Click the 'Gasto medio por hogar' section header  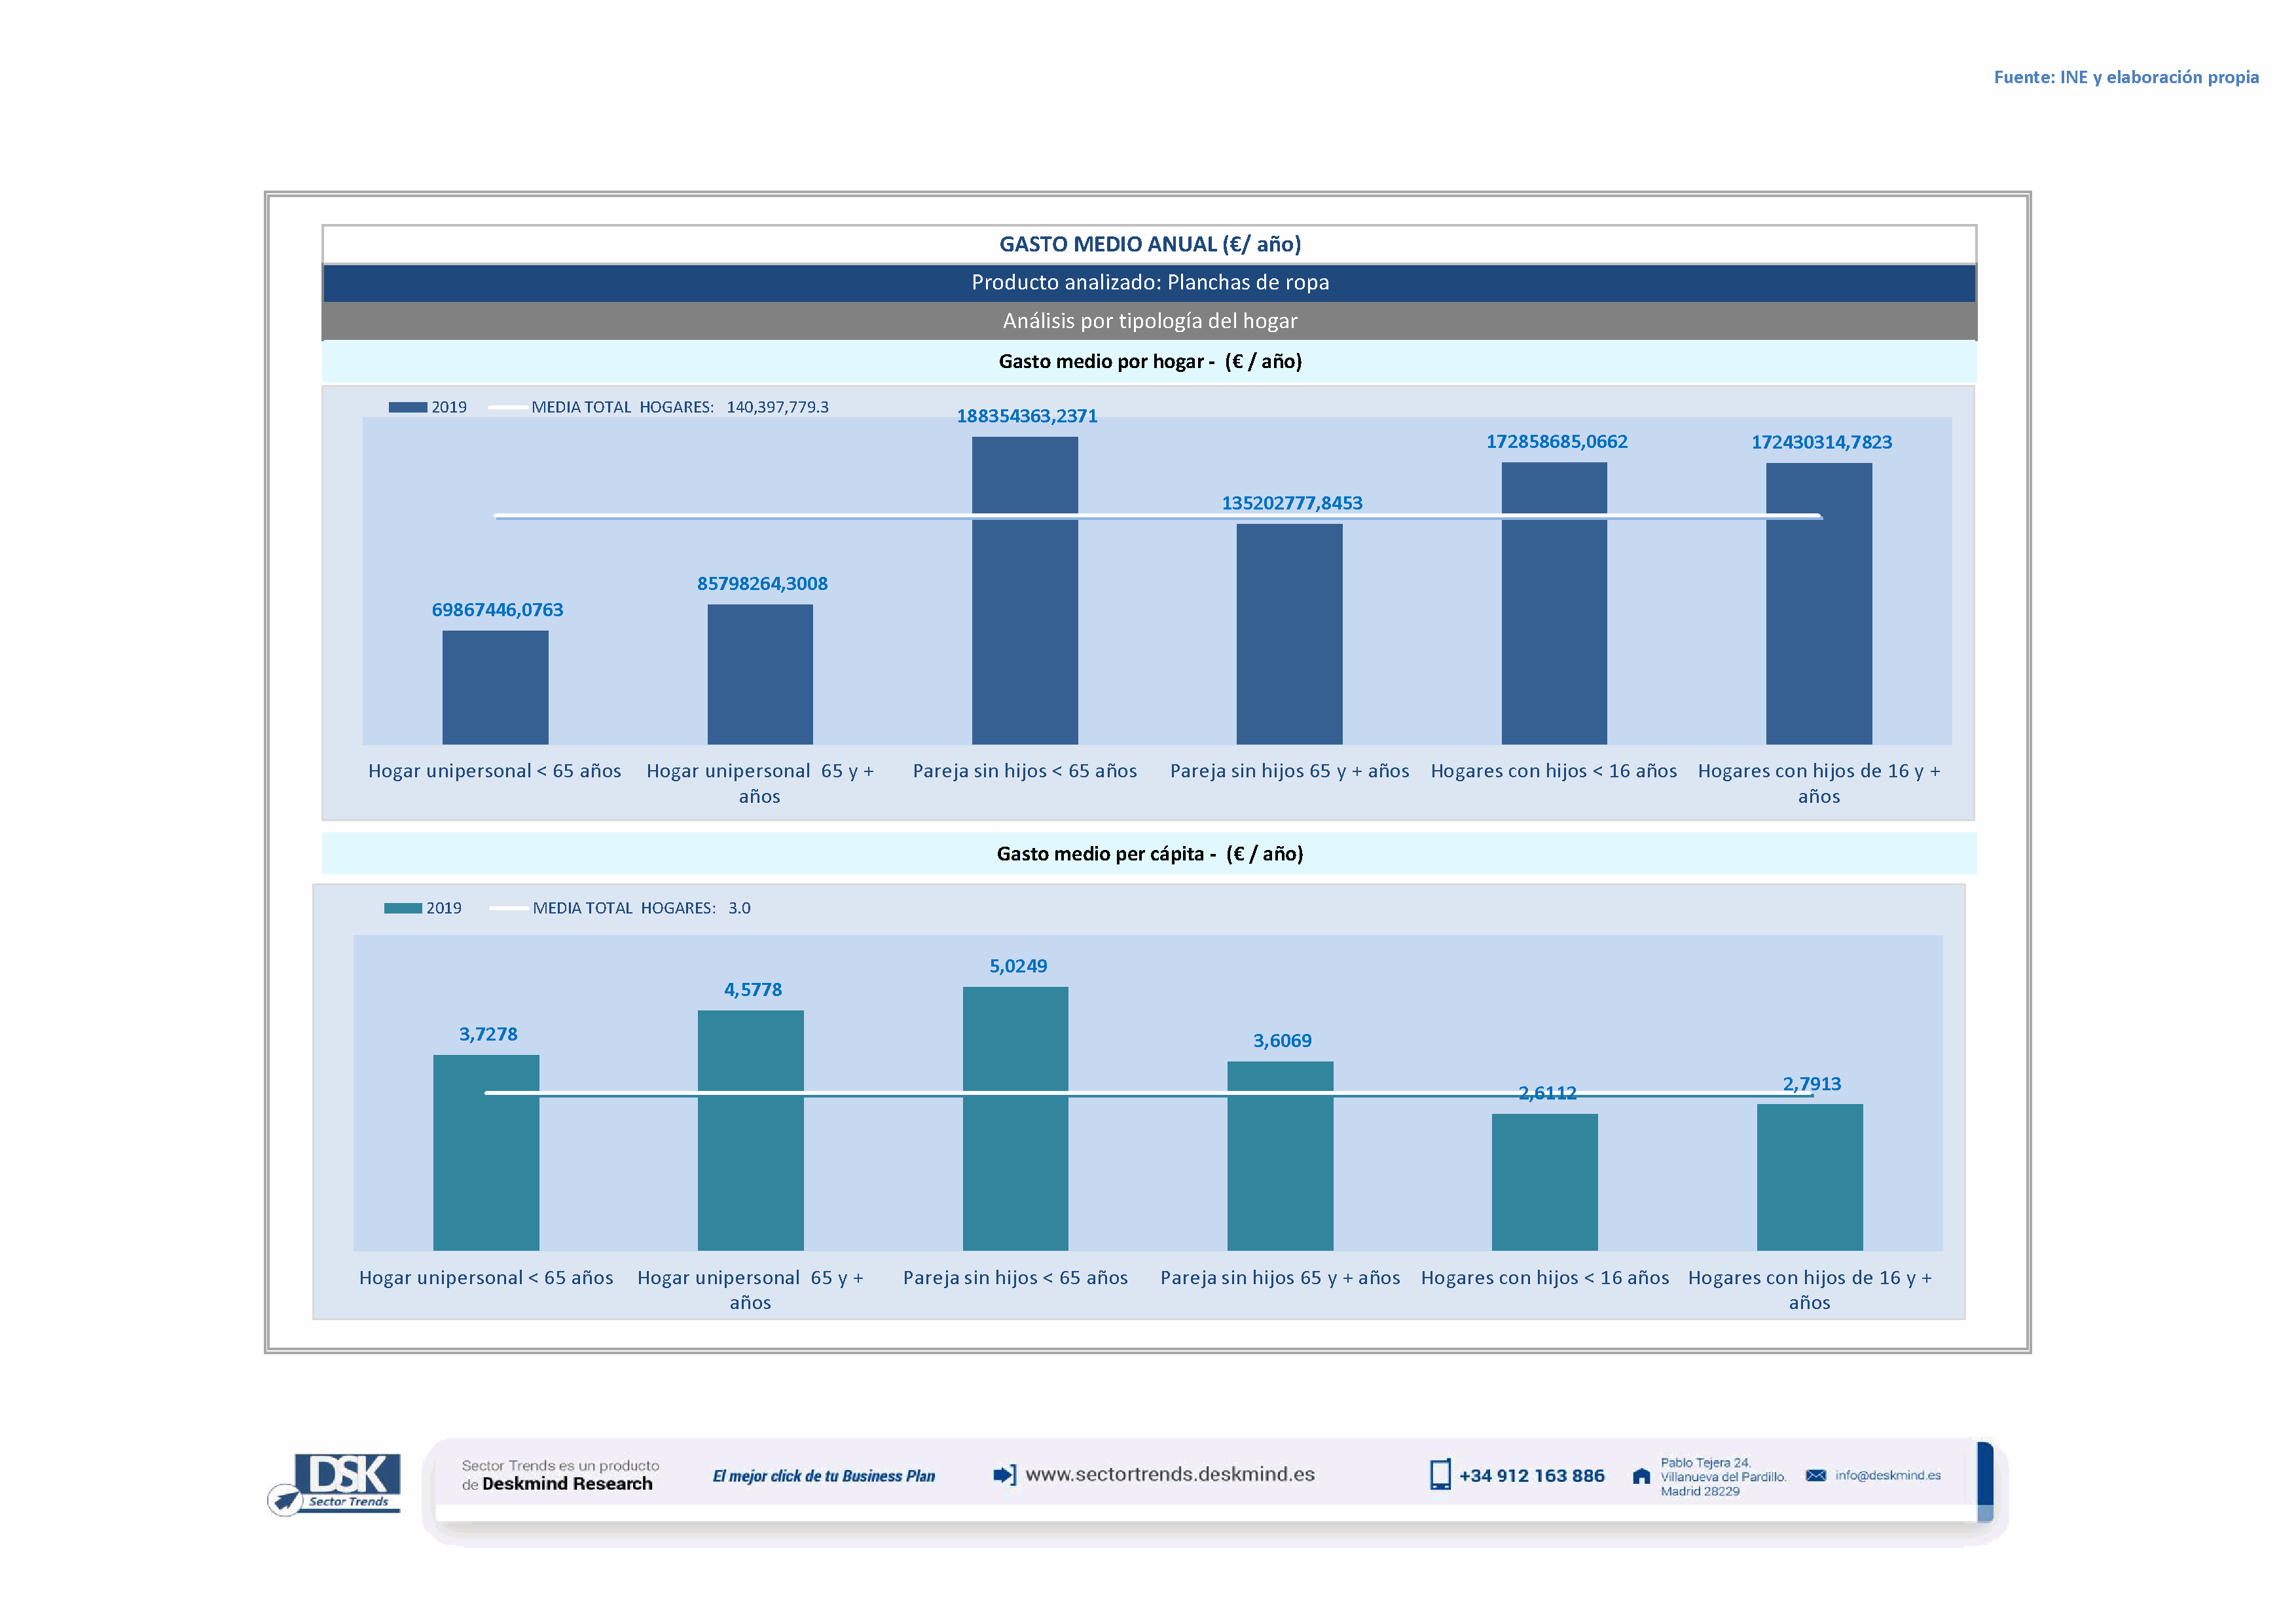(1149, 361)
